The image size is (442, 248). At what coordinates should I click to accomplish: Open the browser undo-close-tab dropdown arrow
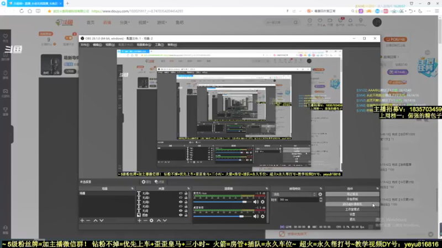[415, 11]
